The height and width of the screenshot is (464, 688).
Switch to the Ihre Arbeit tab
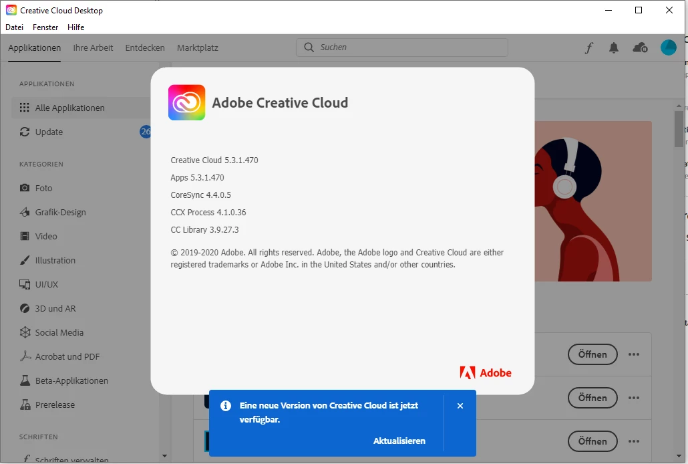tap(93, 48)
